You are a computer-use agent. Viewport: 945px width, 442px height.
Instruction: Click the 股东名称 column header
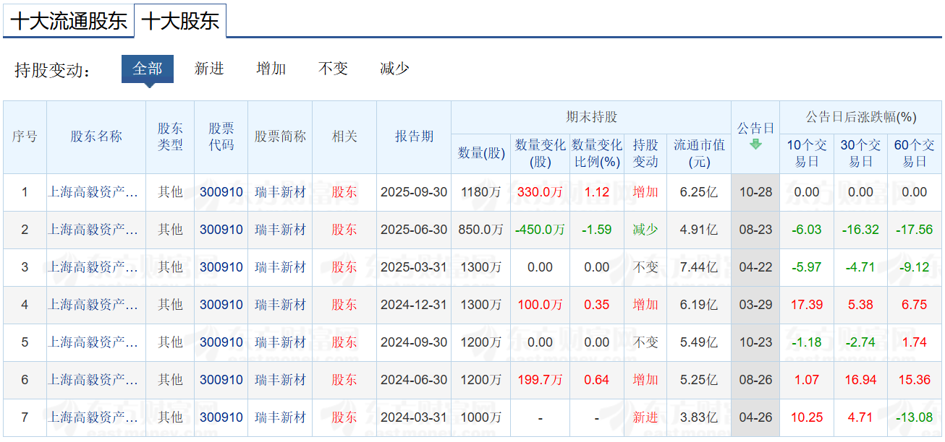click(x=96, y=136)
